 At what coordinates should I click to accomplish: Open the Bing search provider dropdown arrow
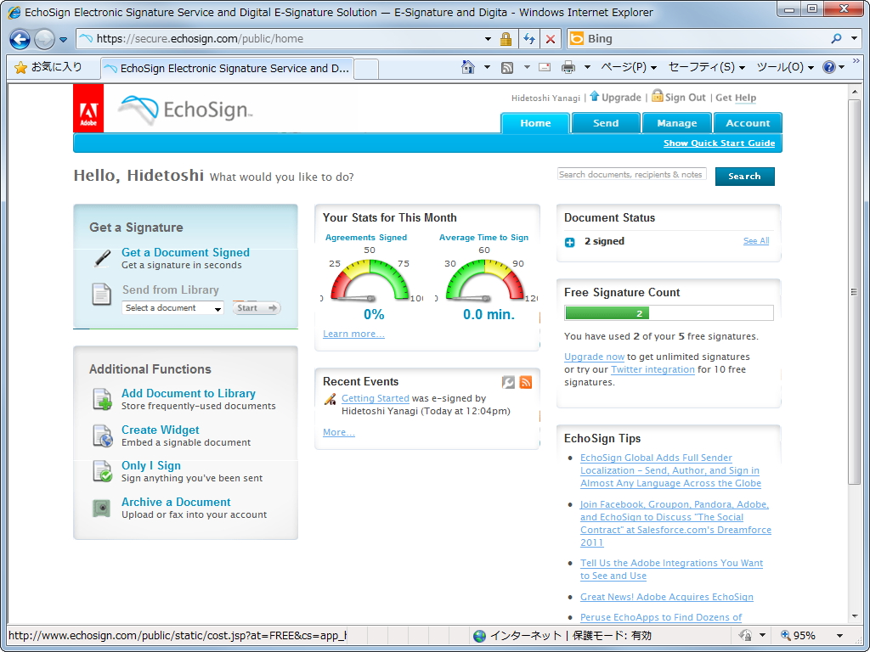click(855, 39)
